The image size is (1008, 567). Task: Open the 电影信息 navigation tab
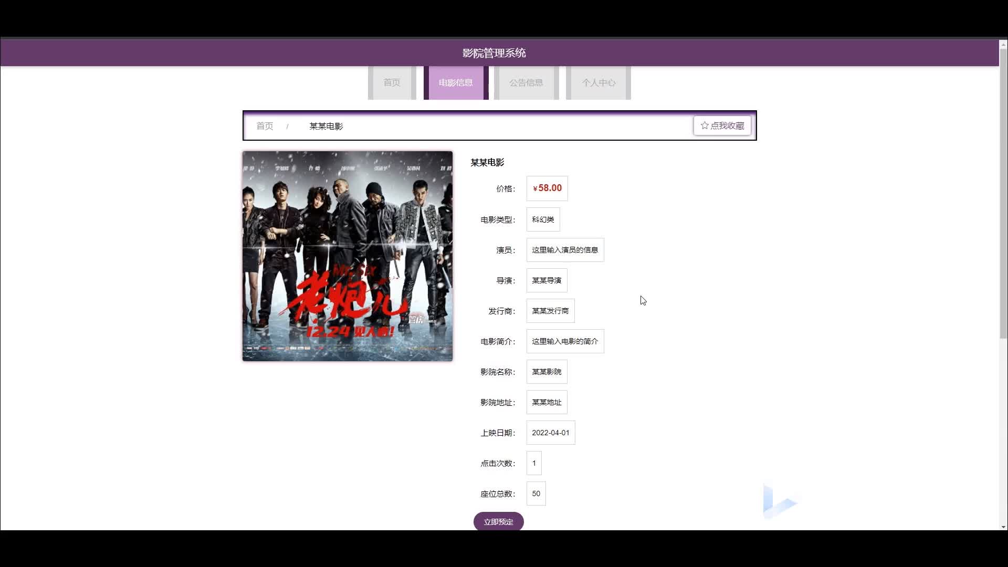[x=456, y=82]
